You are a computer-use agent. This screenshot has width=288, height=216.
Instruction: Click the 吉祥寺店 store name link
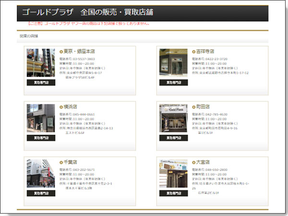[205, 51]
